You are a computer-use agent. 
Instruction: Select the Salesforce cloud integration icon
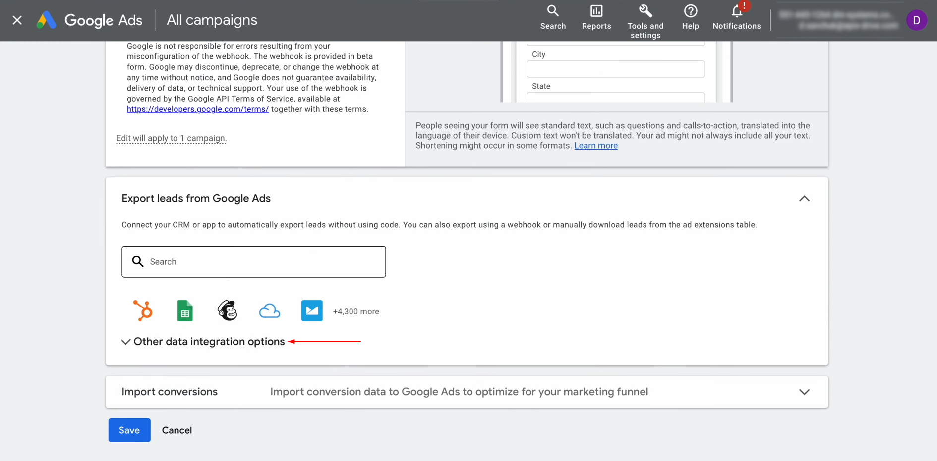(x=270, y=311)
